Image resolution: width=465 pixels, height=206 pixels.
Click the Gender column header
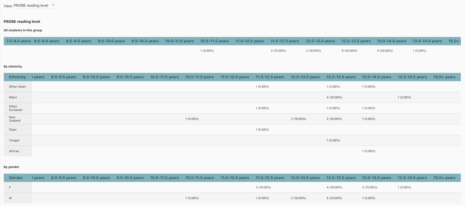pos(16,178)
